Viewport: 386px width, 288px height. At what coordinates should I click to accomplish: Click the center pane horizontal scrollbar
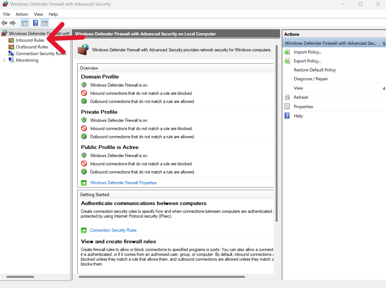[x=162, y=277]
